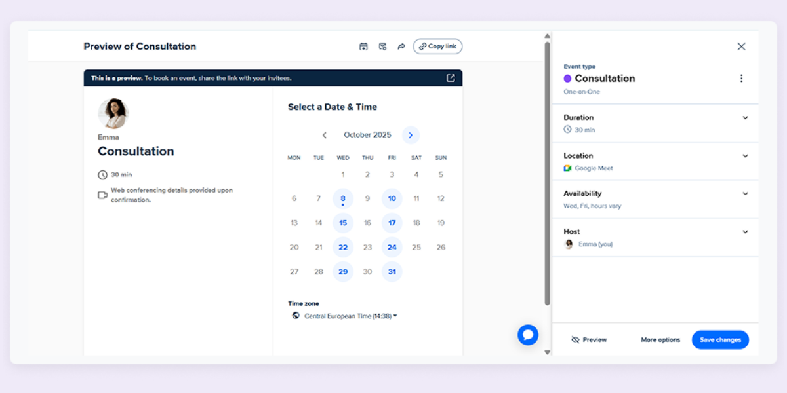Click the save to calendar icon
Viewport: 787px width, 393px height.
pyautogui.click(x=363, y=46)
